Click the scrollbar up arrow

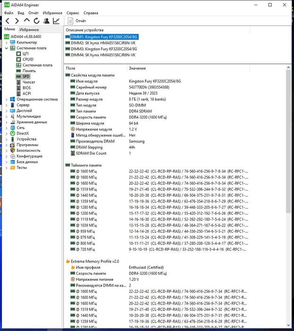pos(288,67)
